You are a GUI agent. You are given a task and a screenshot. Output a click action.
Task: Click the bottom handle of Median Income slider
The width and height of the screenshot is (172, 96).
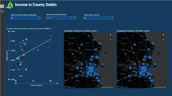tap(9, 79)
